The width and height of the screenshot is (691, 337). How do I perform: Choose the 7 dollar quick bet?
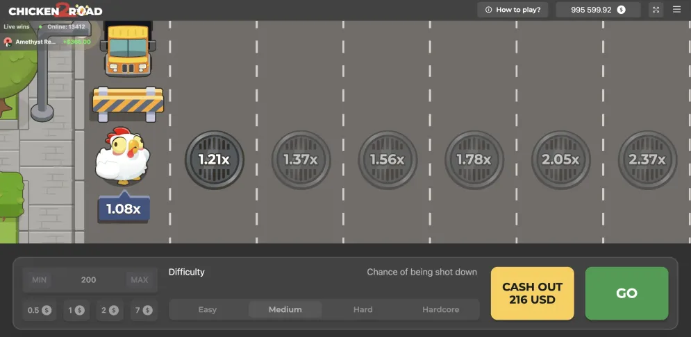point(144,310)
